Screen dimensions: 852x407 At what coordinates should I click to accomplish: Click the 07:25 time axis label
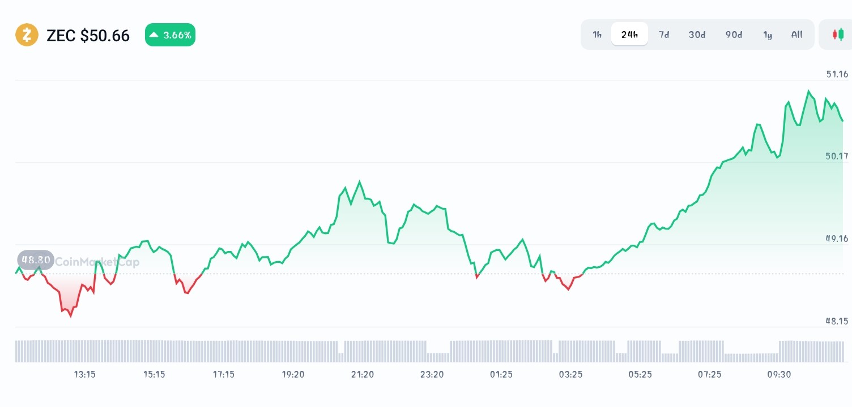pyautogui.click(x=709, y=374)
